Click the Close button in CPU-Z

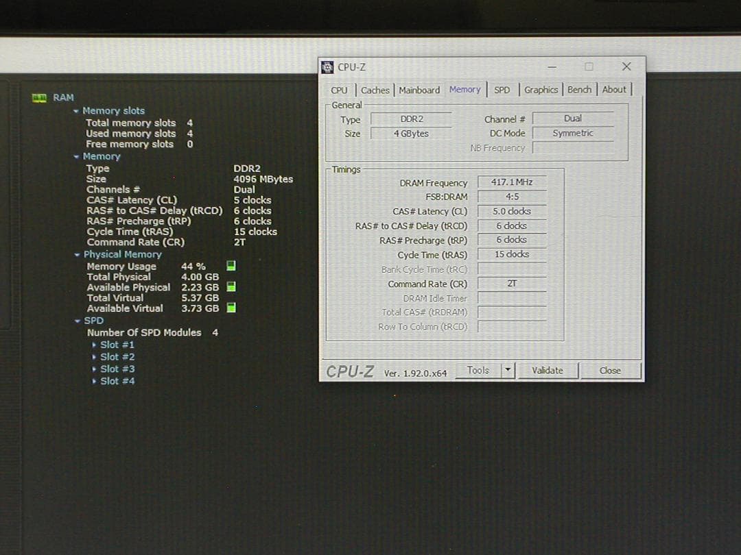pyautogui.click(x=609, y=370)
